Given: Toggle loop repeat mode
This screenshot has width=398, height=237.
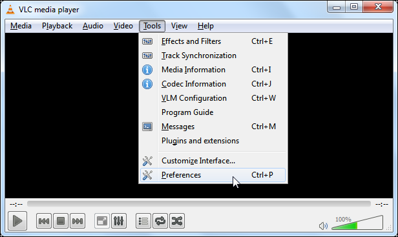Looking at the screenshot, I should point(160,221).
